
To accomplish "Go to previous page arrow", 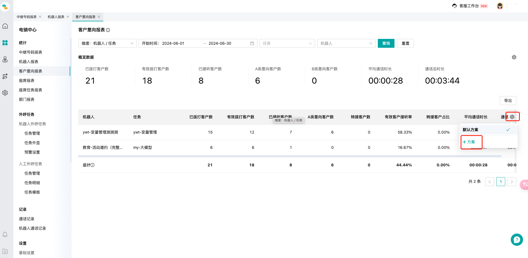I will point(490,182).
